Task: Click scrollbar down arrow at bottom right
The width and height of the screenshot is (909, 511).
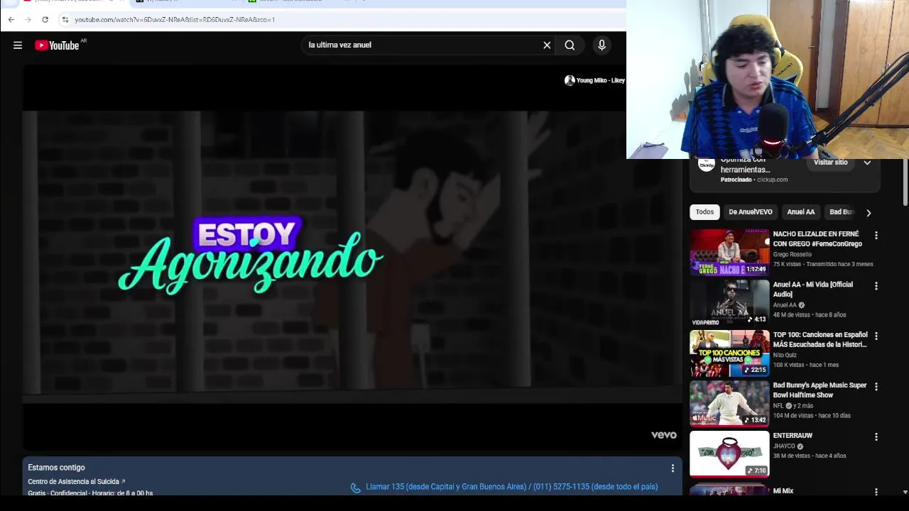Action: click(x=905, y=492)
